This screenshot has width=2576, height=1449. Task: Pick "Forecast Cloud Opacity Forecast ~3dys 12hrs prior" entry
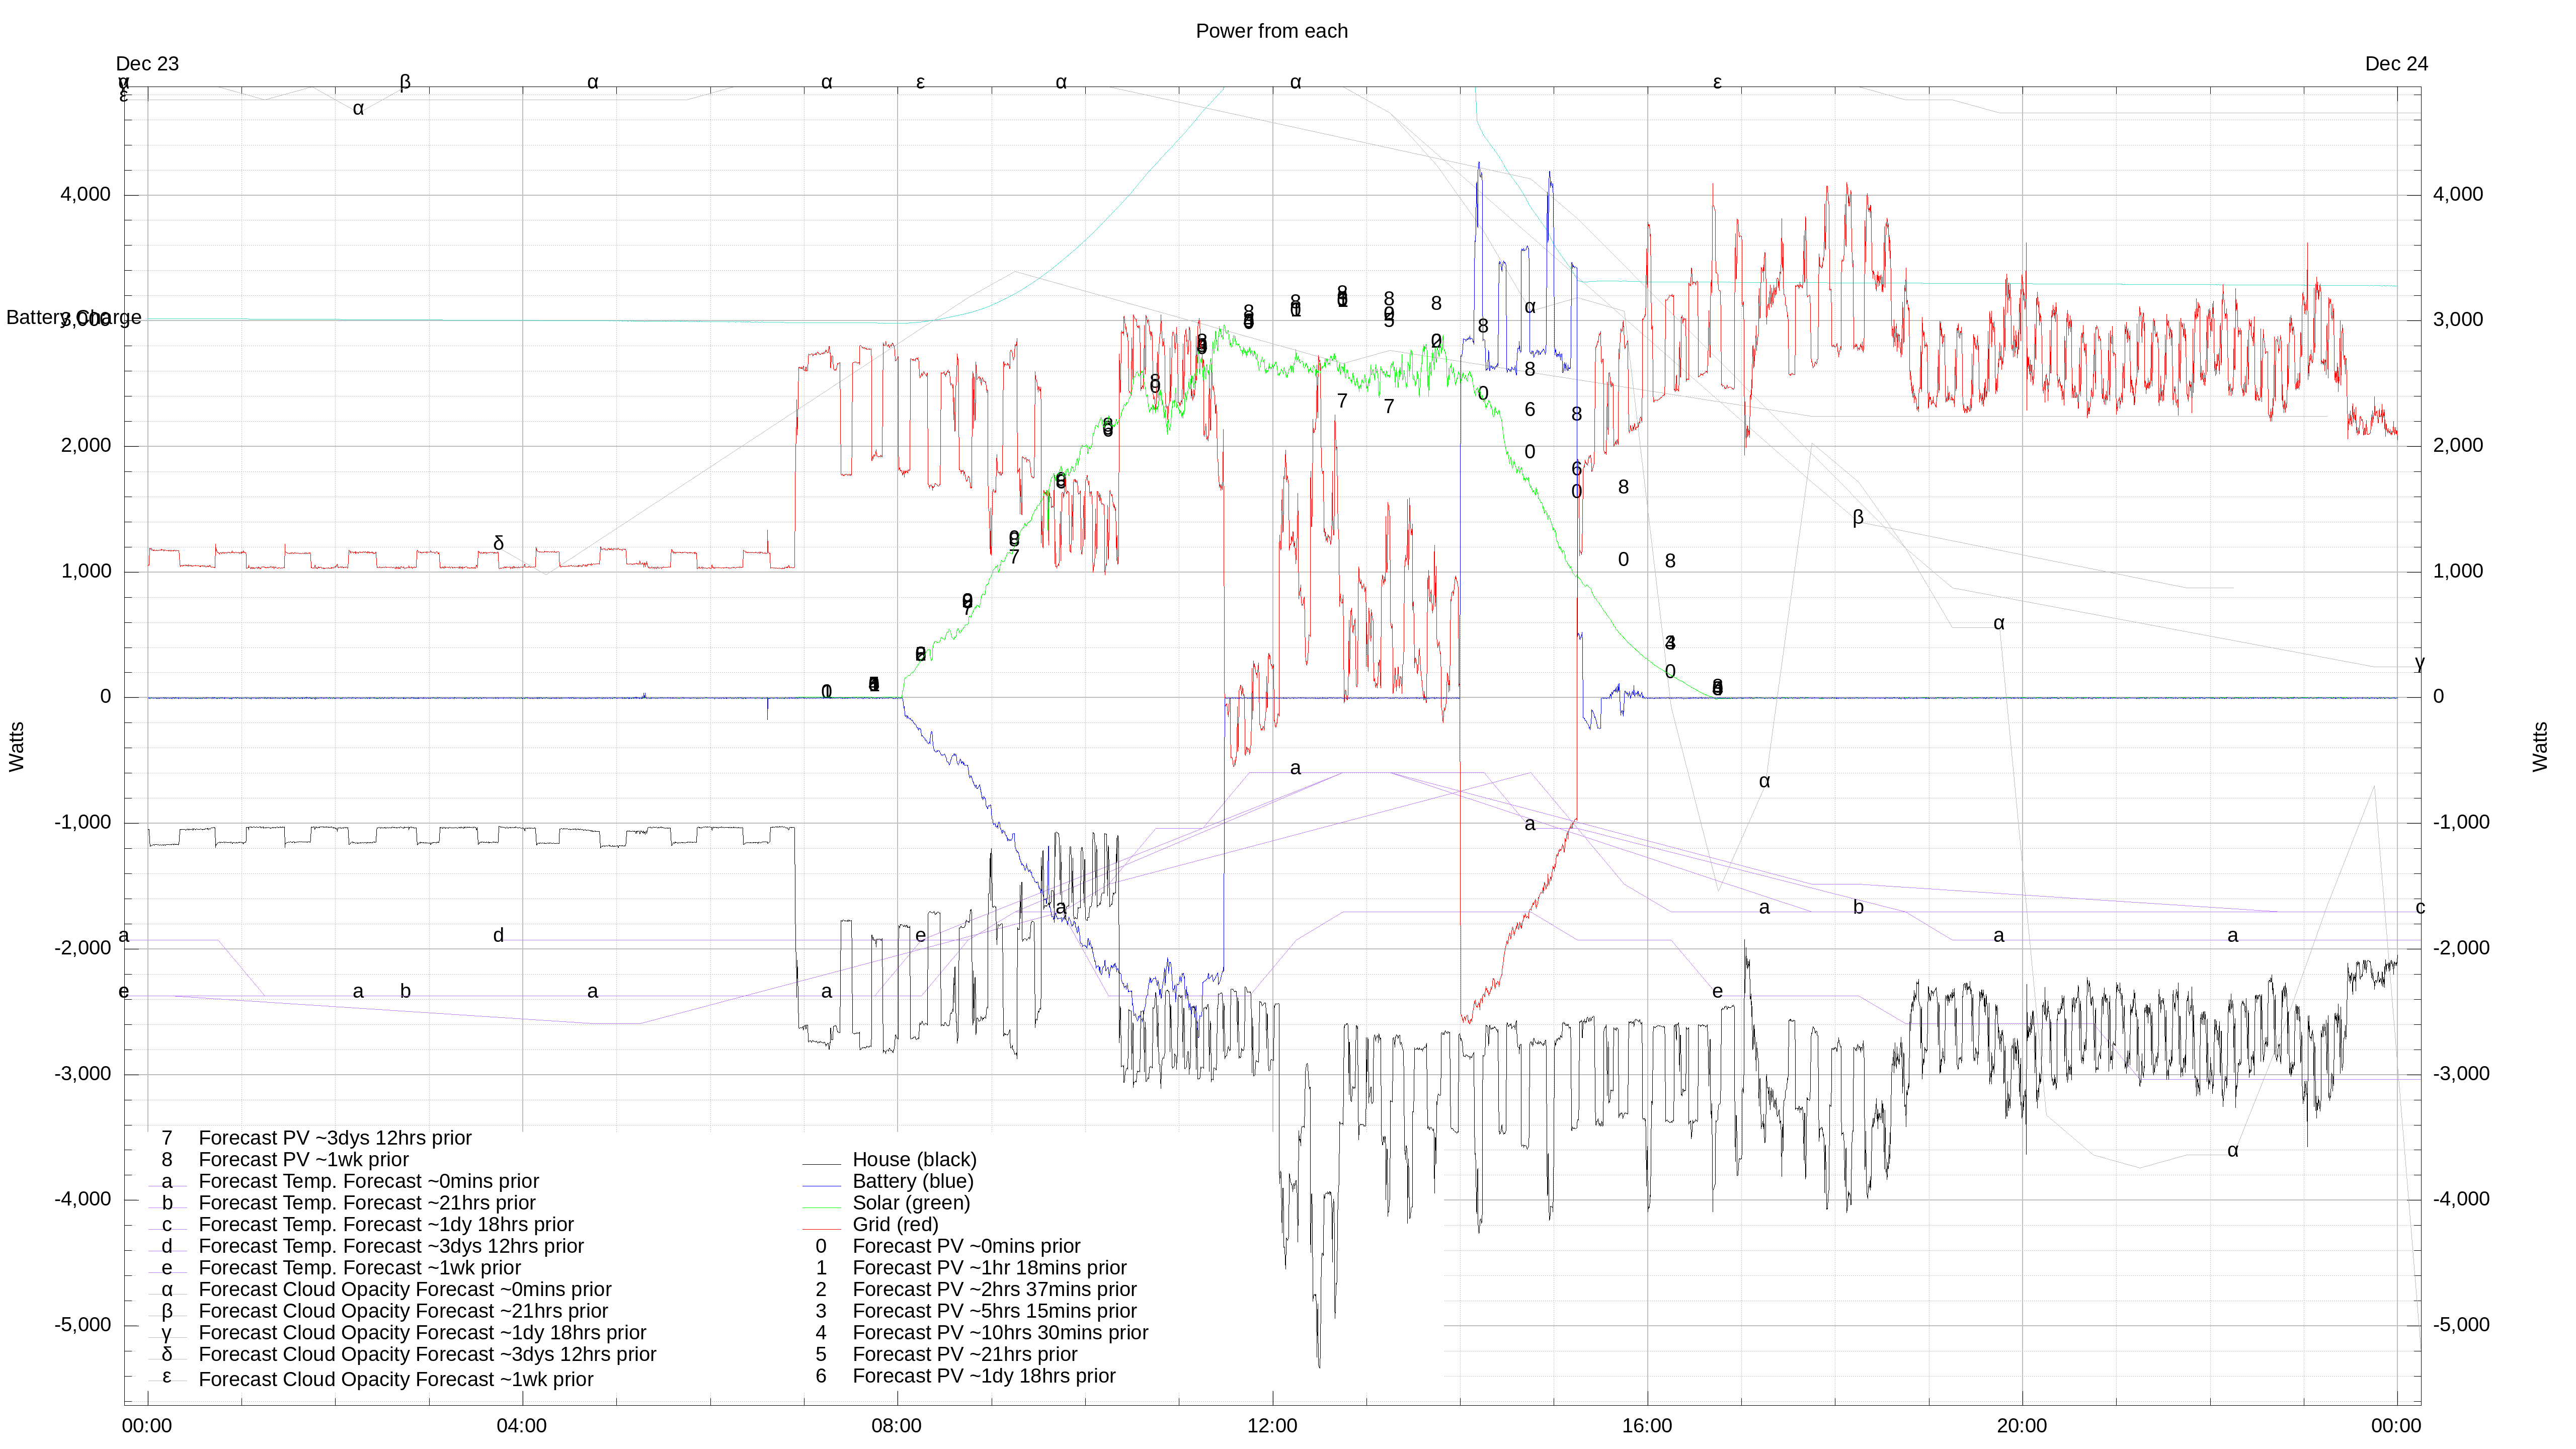[x=427, y=1354]
